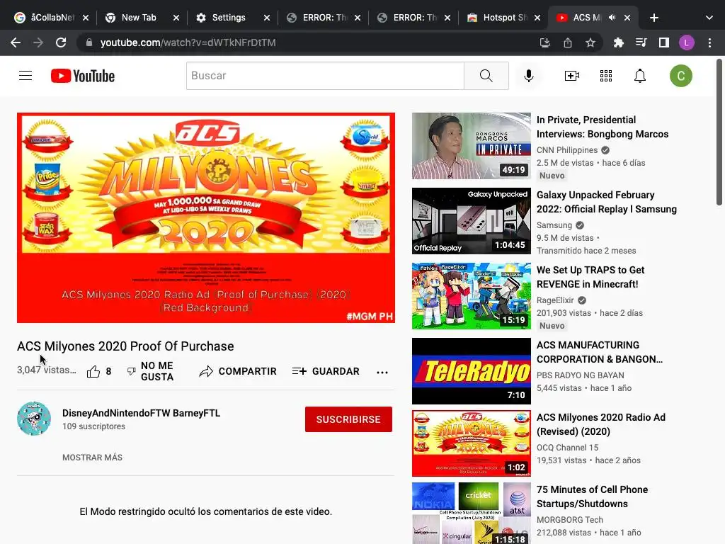The width and height of the screenshot is (725, 544).
Task: Open the Minecraft TRAPS video thumbnail
Action: [471, 295]
